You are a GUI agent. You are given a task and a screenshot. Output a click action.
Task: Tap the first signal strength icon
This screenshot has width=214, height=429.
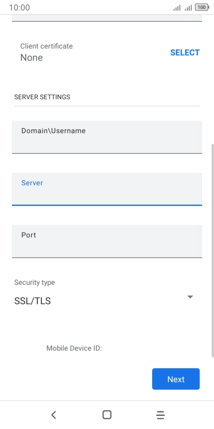(x=177, y=8)
